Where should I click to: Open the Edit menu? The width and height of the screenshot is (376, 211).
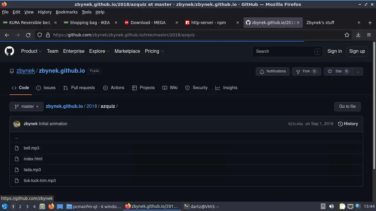coord(16,12)
